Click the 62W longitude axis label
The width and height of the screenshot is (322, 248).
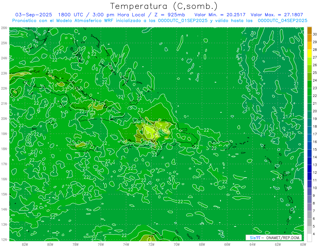[x=278, y=244]
